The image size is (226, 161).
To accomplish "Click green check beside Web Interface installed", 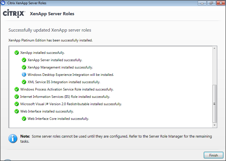I will tap(17, 111).
